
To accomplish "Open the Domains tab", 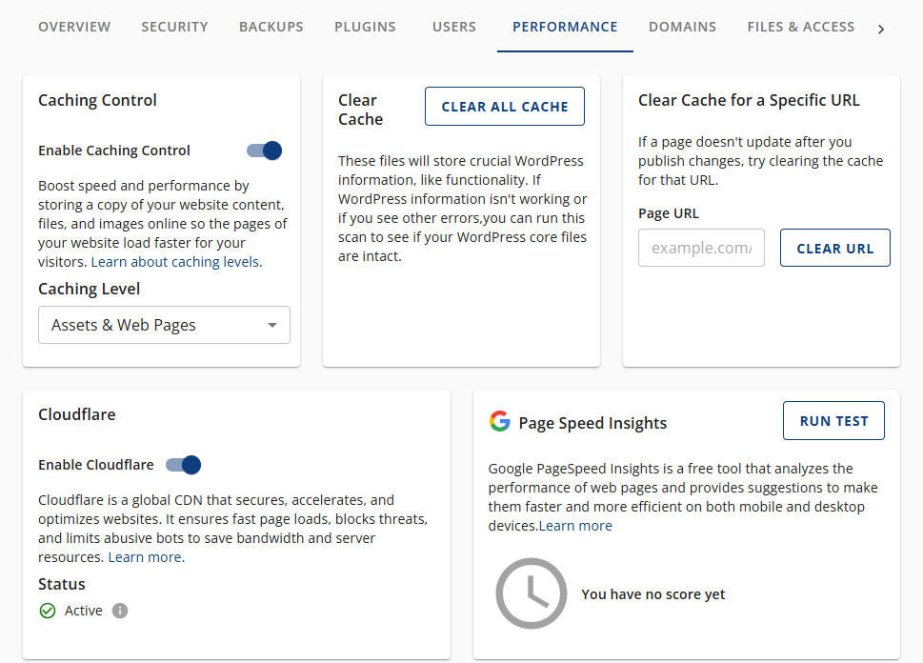I will pos(682,27).
